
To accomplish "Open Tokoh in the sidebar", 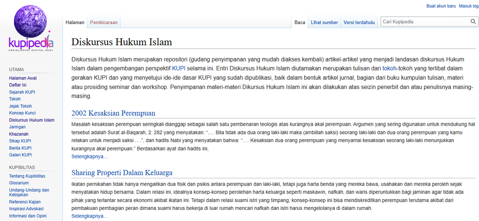I will [x=15, y=99].
